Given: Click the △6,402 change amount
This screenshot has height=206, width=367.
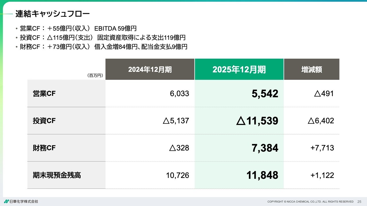Looking at the screenshot, I should click(x=321, y=121).
